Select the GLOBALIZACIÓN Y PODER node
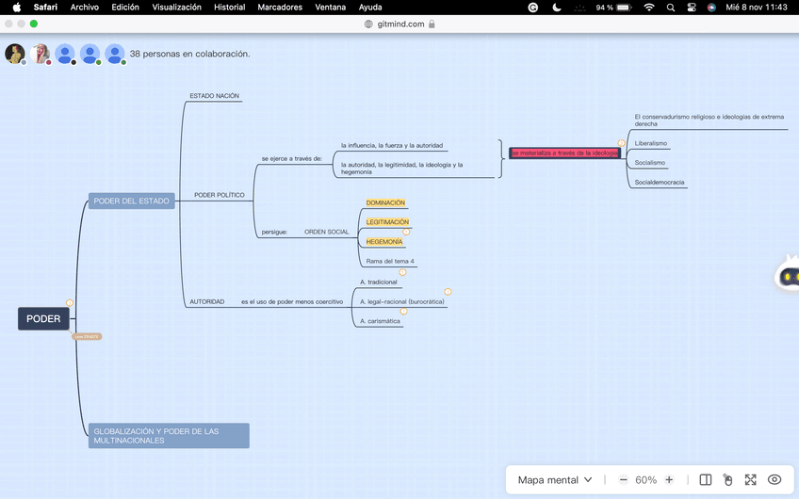 169,436
